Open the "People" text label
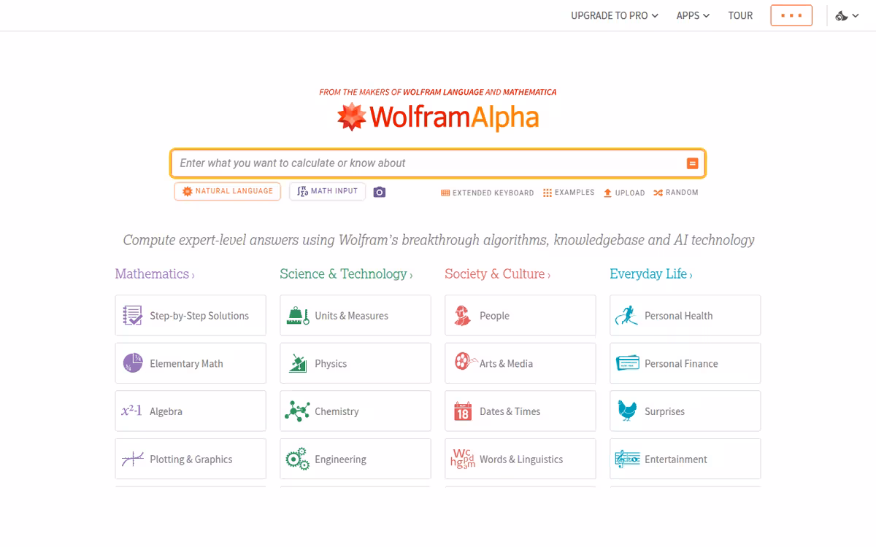 coord(494,316)
